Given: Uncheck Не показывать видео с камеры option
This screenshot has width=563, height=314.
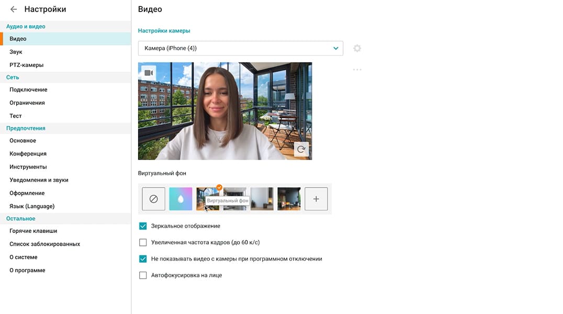Looking at the screenshot, I should click(x=143, y=259).
